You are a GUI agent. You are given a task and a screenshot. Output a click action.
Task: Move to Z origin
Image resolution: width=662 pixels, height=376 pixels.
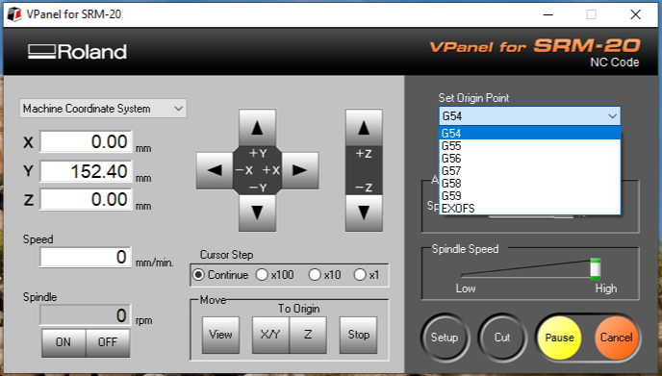coord(308,335)
